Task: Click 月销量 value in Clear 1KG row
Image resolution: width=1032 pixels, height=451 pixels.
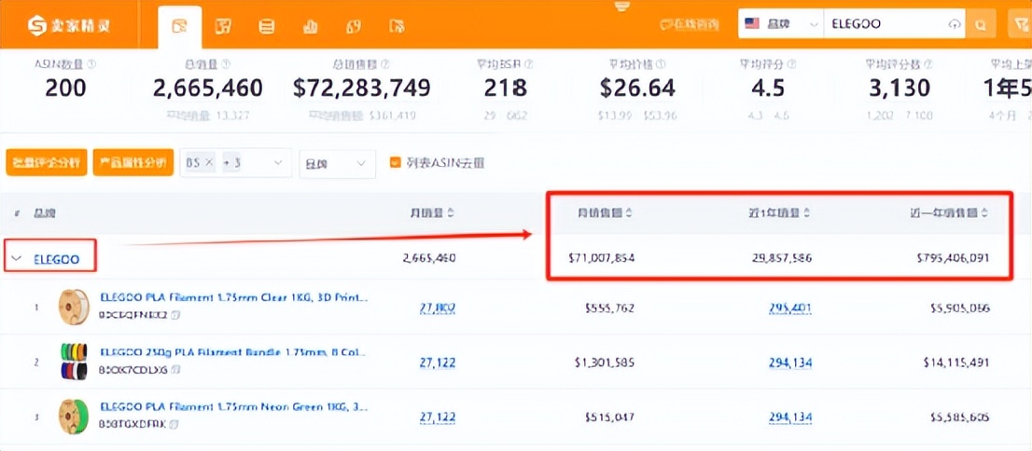Action: [x=437, y=307]
